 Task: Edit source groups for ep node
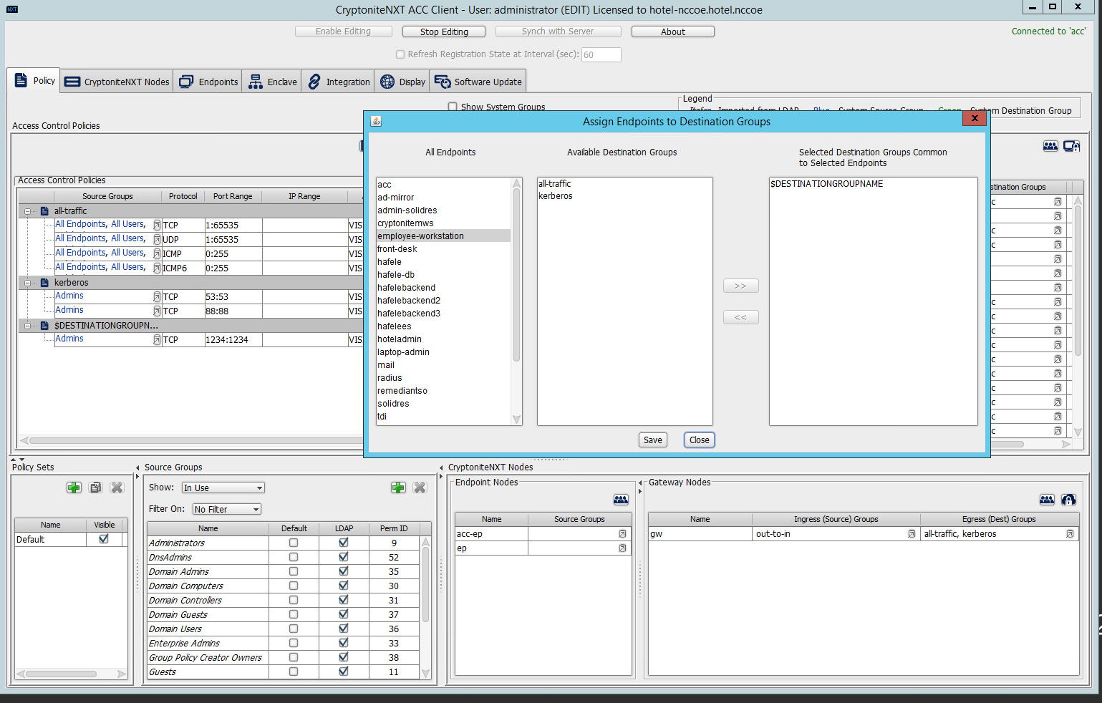pos(622,548)
